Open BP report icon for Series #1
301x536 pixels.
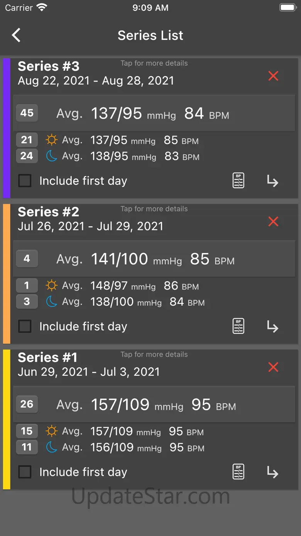coord(238,472)
